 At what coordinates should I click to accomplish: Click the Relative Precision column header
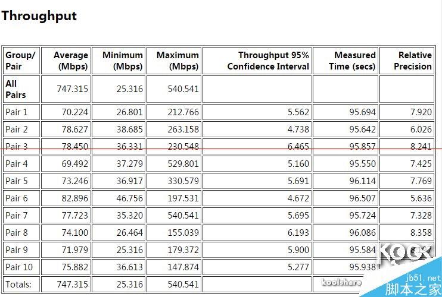click(413, 61)
